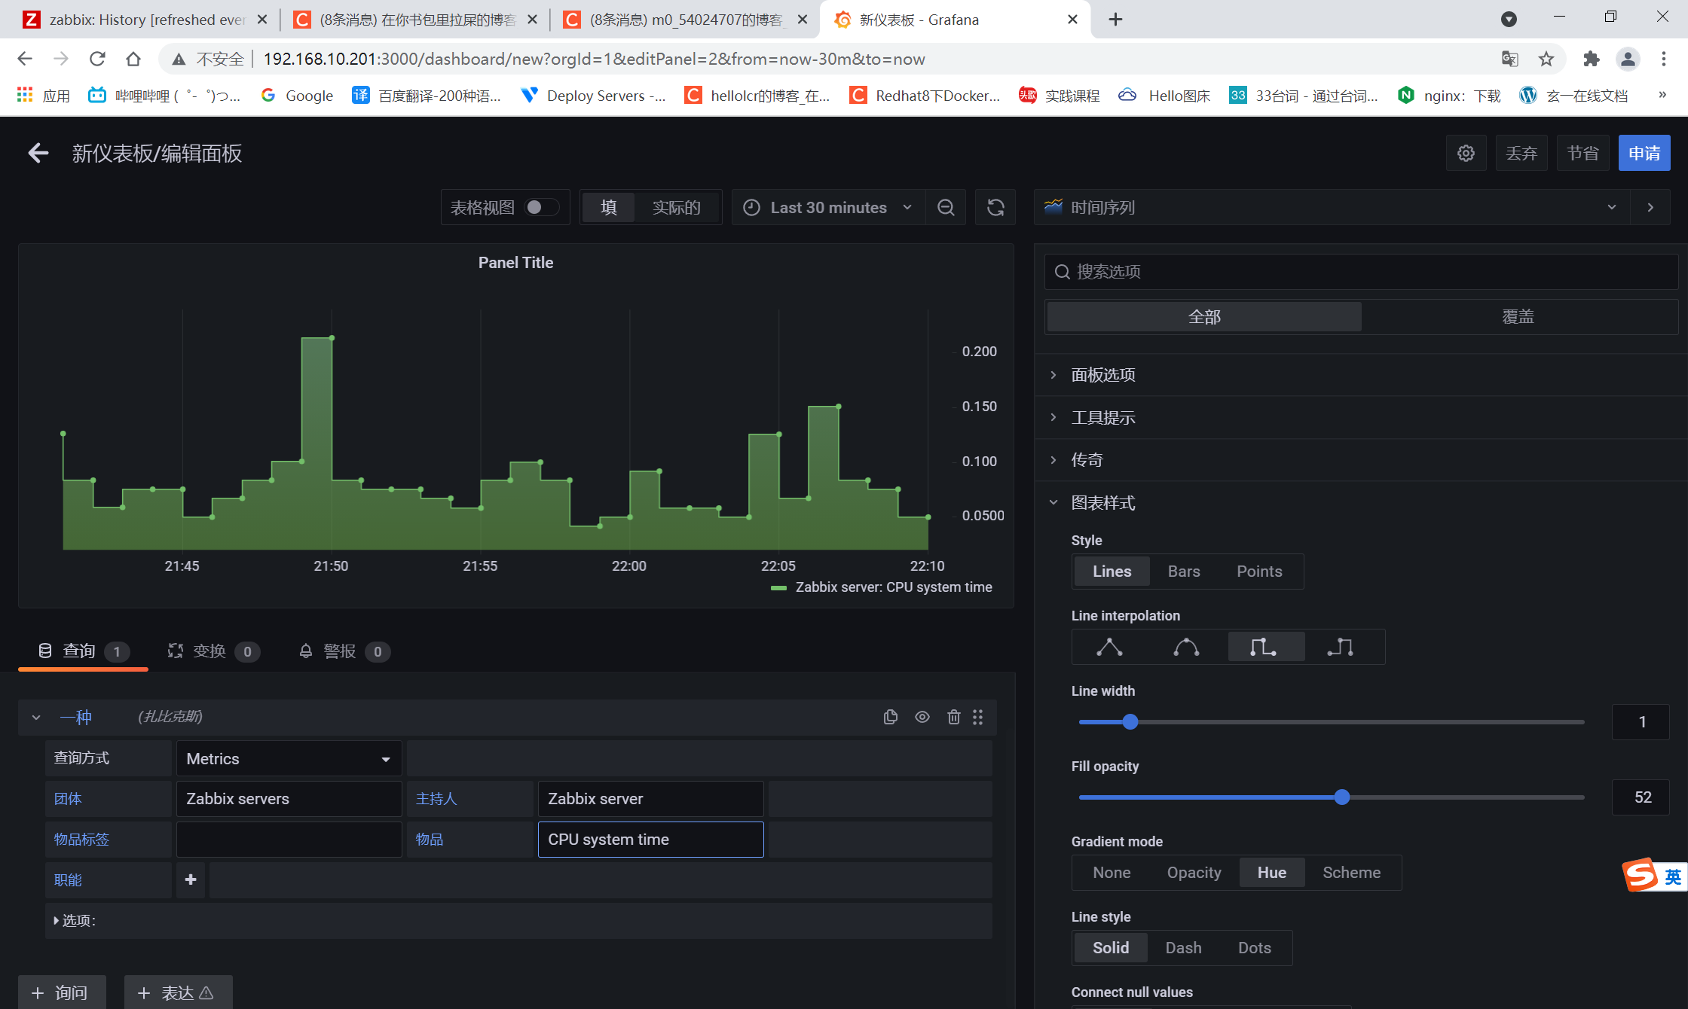The height and width of the screenshot is (1009, 1688).
Task: Toggle the table view switch
Action: tap(540, 207)
